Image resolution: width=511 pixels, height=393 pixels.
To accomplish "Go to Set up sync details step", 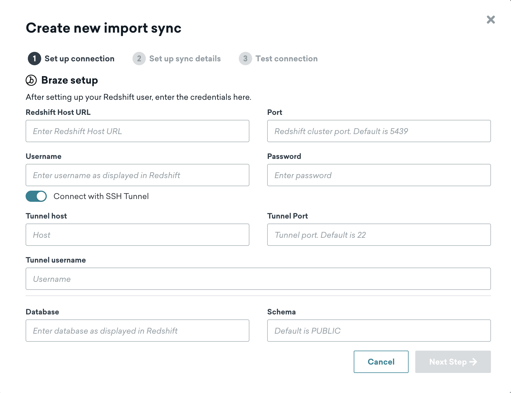I will coord(185,59).
